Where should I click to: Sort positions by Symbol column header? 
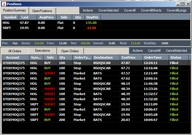tap(10, 17)
